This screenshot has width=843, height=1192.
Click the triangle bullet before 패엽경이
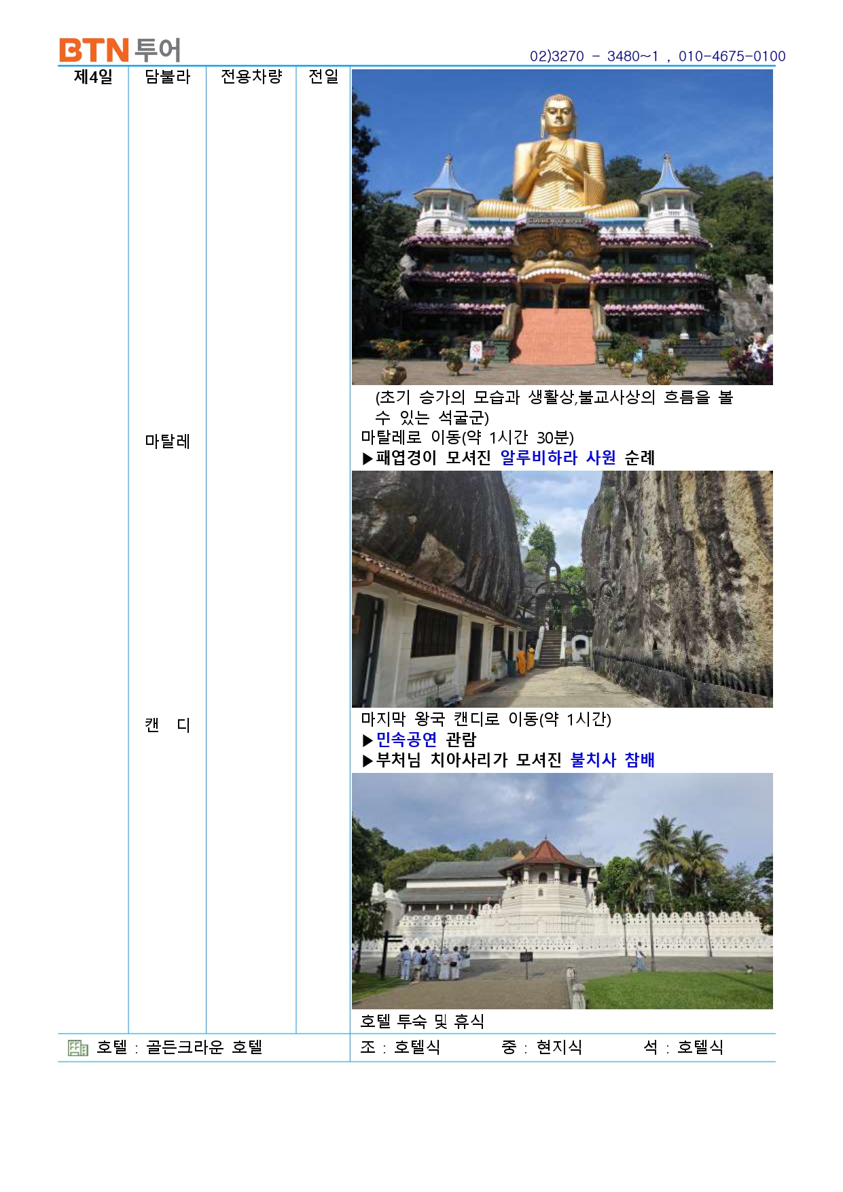point(367,459)
